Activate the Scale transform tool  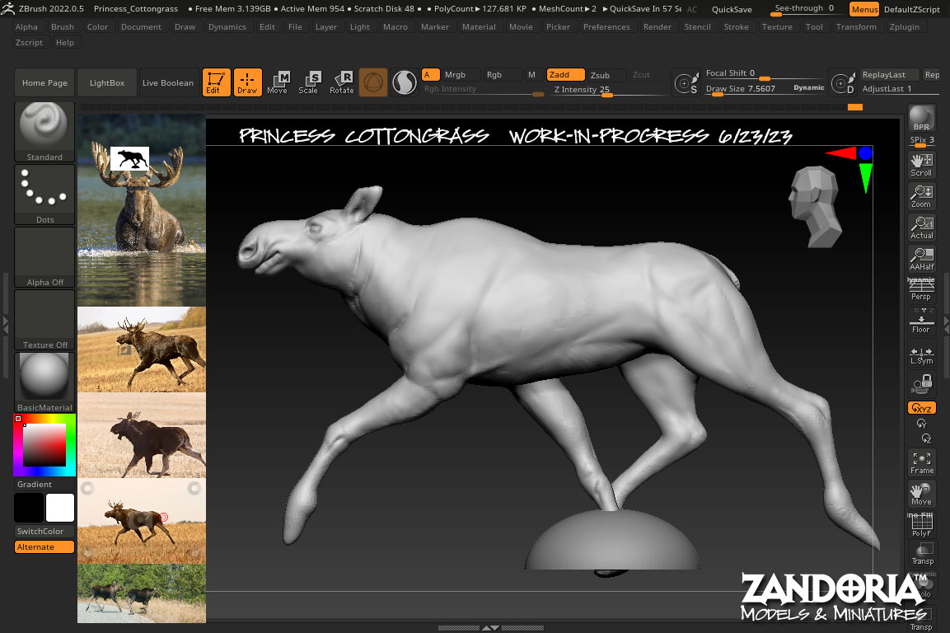pos(309,82)
